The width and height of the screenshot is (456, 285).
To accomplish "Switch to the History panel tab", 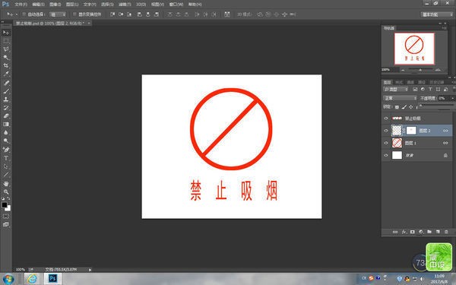I will pyautogui.click(x=436, y=82).
